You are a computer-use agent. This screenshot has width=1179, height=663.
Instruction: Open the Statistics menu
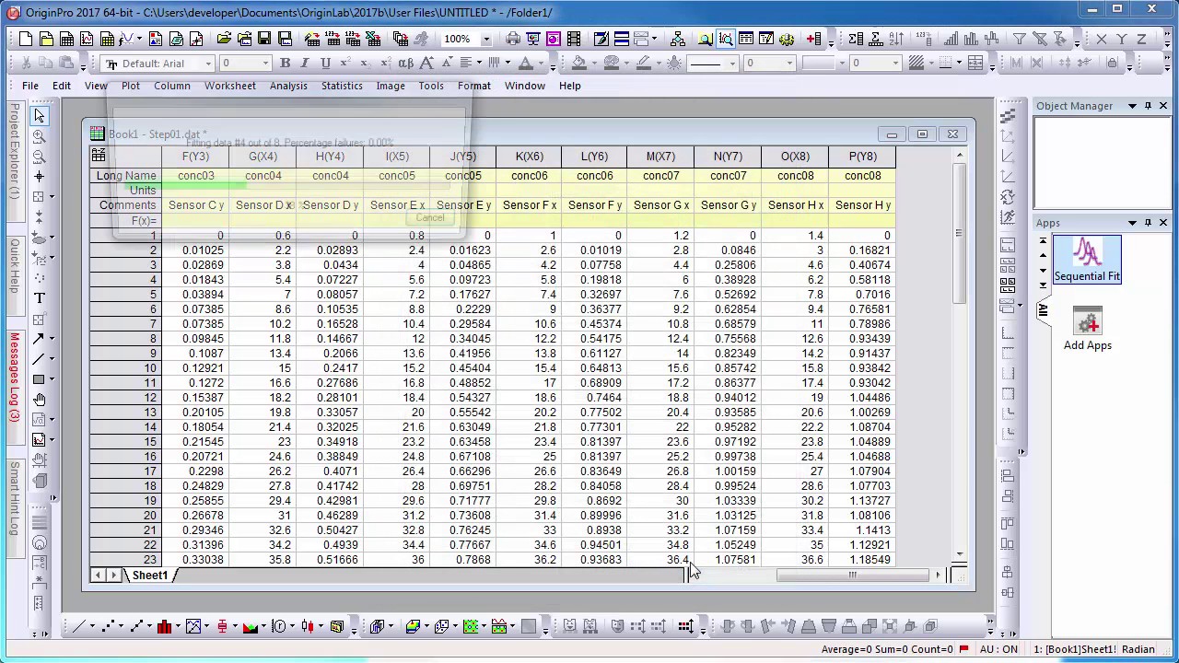coord(342,86)
